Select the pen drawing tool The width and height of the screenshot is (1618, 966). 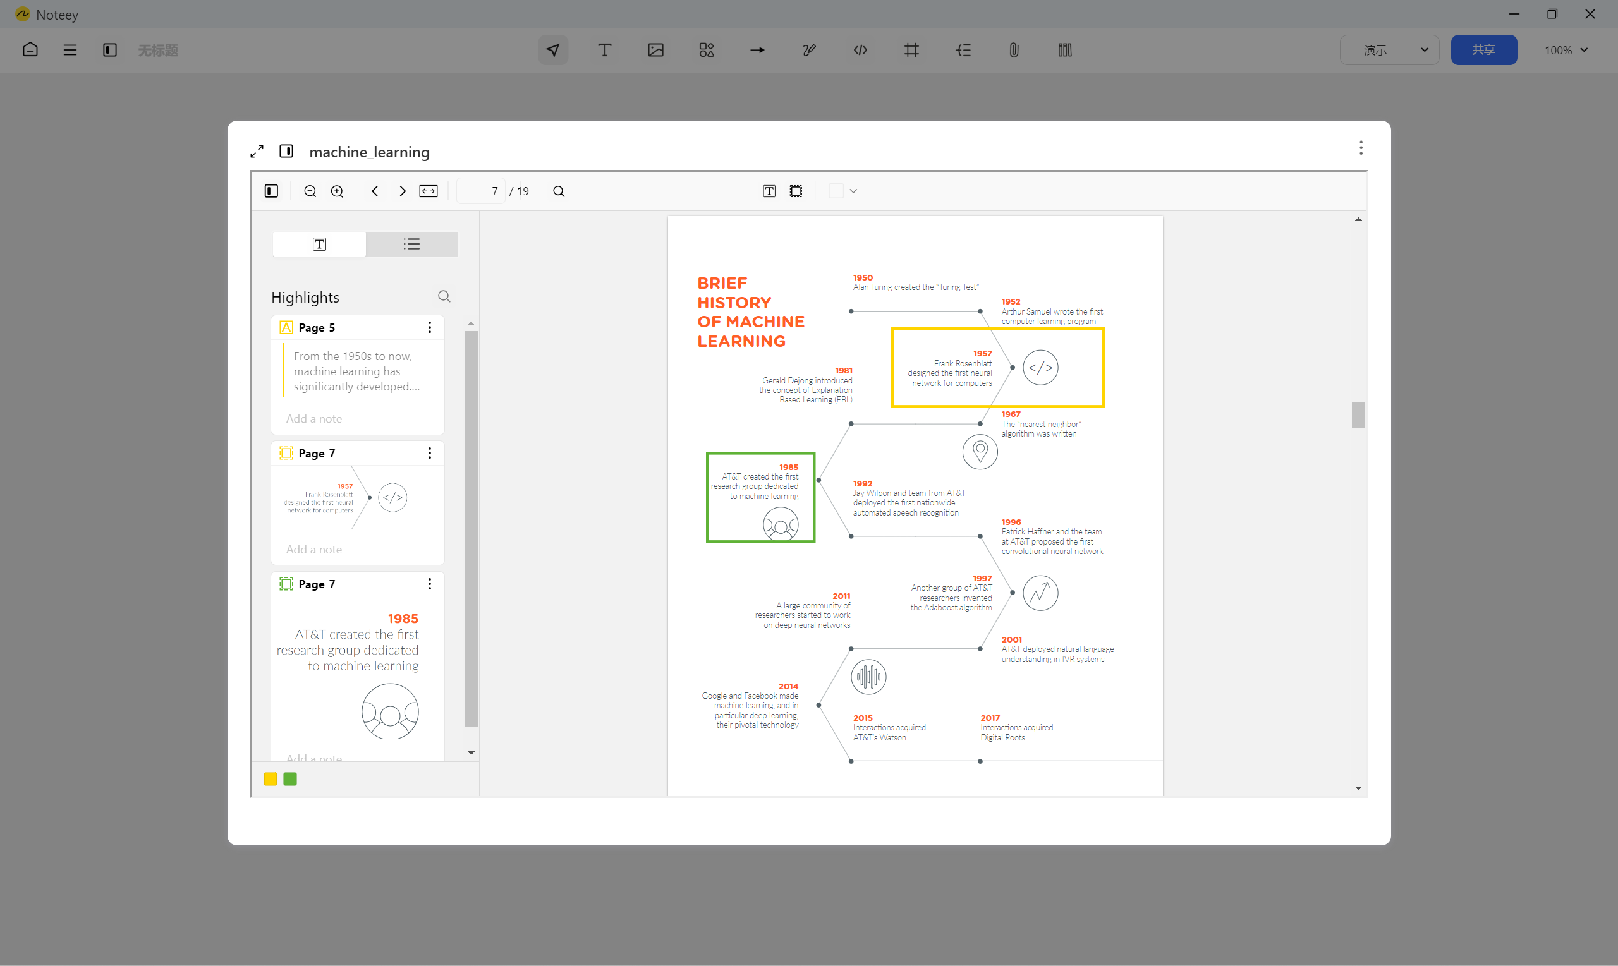(810, 50)
